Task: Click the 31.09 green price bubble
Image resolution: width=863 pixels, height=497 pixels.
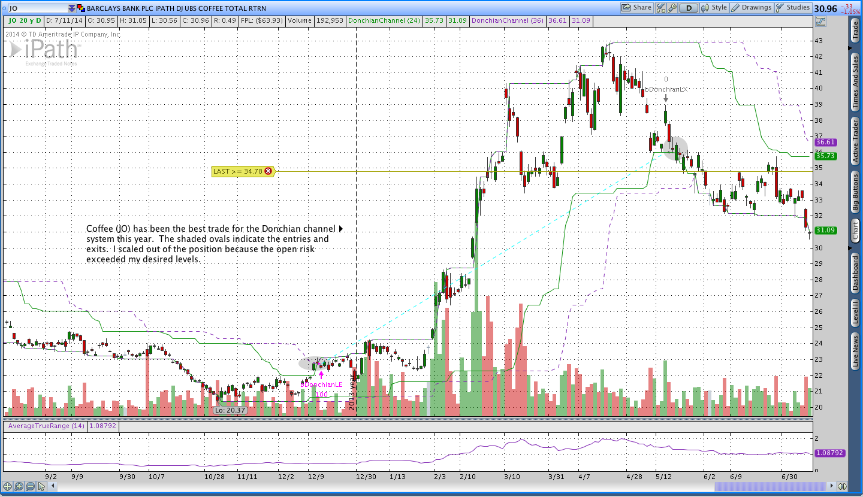Action: point(825,230)
